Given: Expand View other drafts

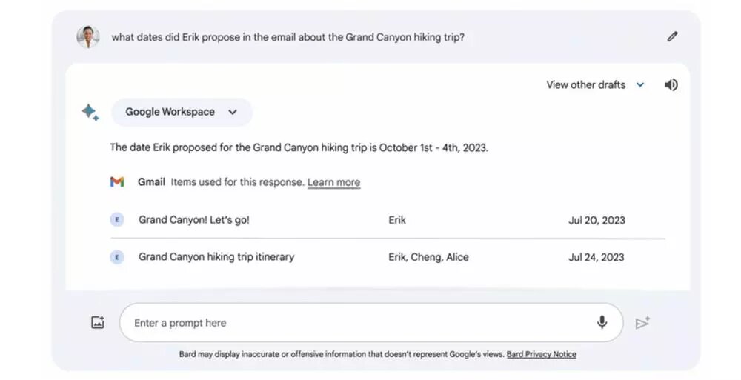Looking at the screenshot, I should (x=586, y=85).
